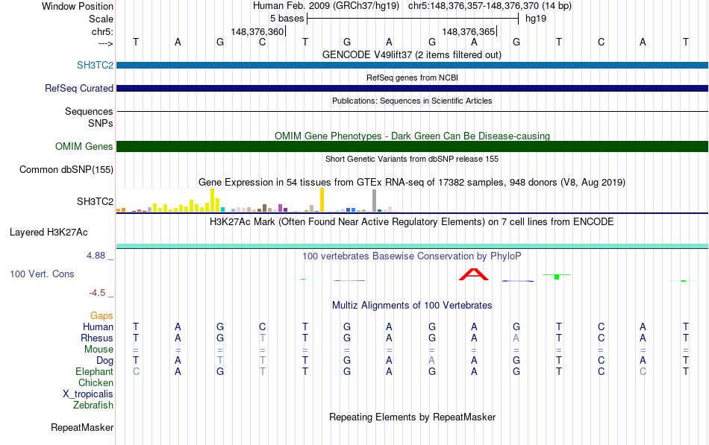Image resolution: width=709 pixels, height=445 pixels.
Task: Click the GENCODE V49lift37 track title
Action: coord(411,54)
